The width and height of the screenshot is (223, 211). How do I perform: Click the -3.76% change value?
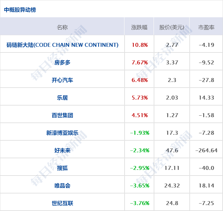pyautogui.click(x=140, y=203)
